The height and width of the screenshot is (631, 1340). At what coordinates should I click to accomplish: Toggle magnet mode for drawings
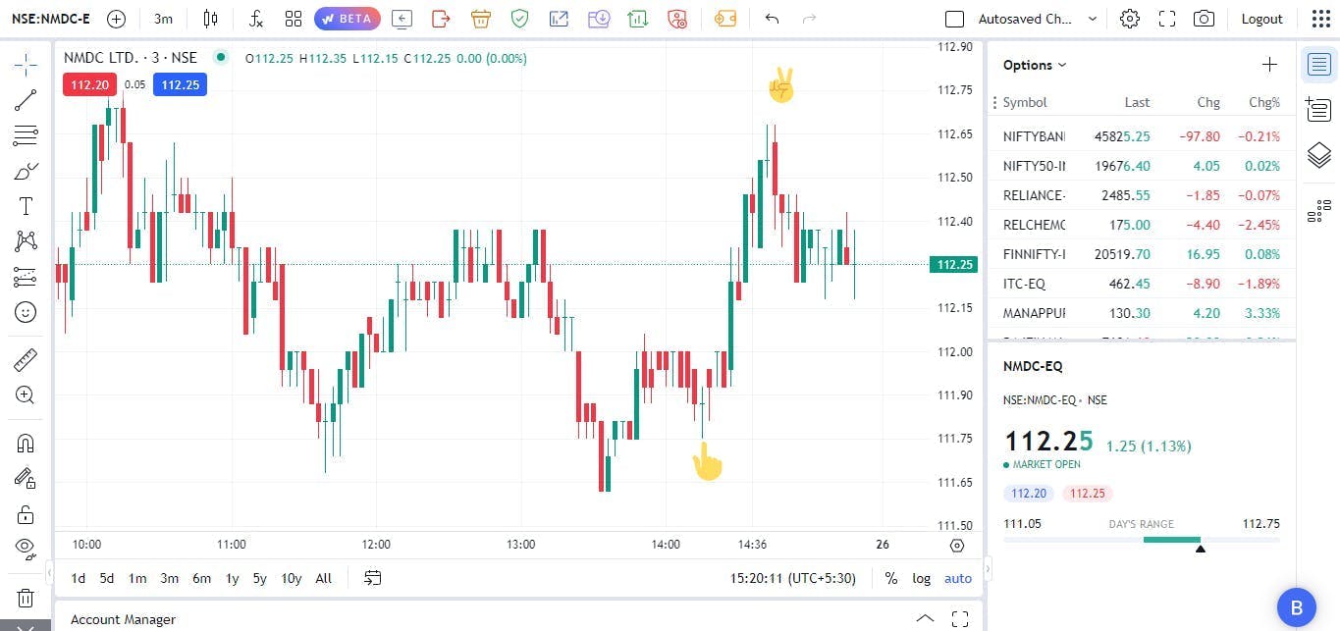(x=26, y=444)
